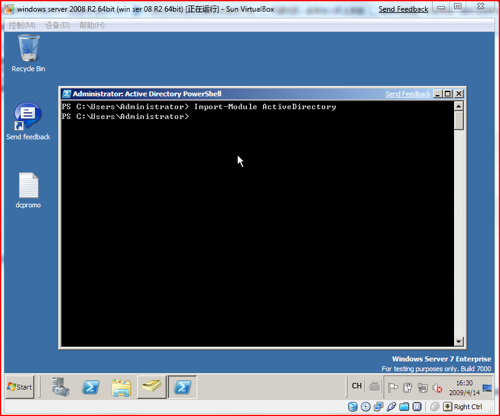Viewport: 500px width, 416px height.
Task: Click VirtualBox optical disc status icon
Action: point(365,406)
